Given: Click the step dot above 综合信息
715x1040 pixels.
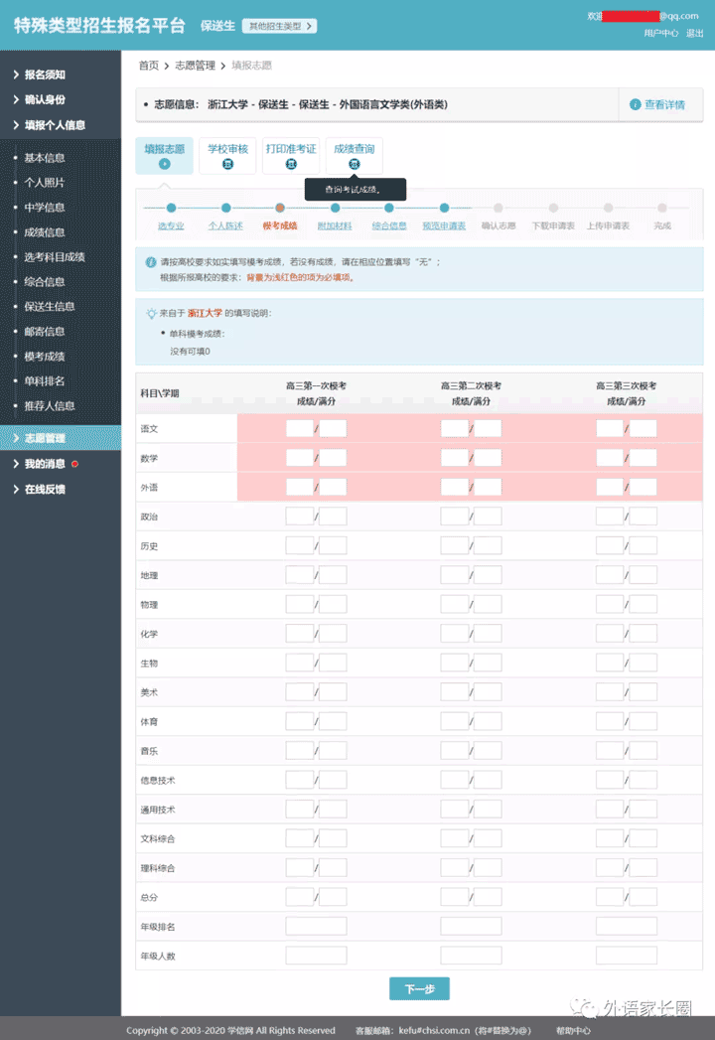Looking at the screenshot, I should point(389,208).
